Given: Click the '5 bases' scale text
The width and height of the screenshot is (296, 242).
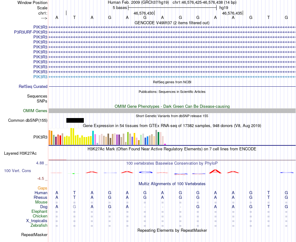Looking at the screenshot, I should click(x=120, y=8).
